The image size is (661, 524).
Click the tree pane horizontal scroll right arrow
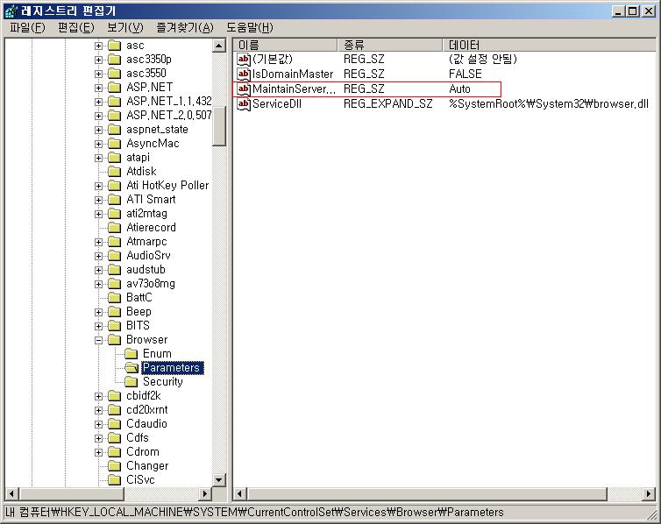[204, 493]
